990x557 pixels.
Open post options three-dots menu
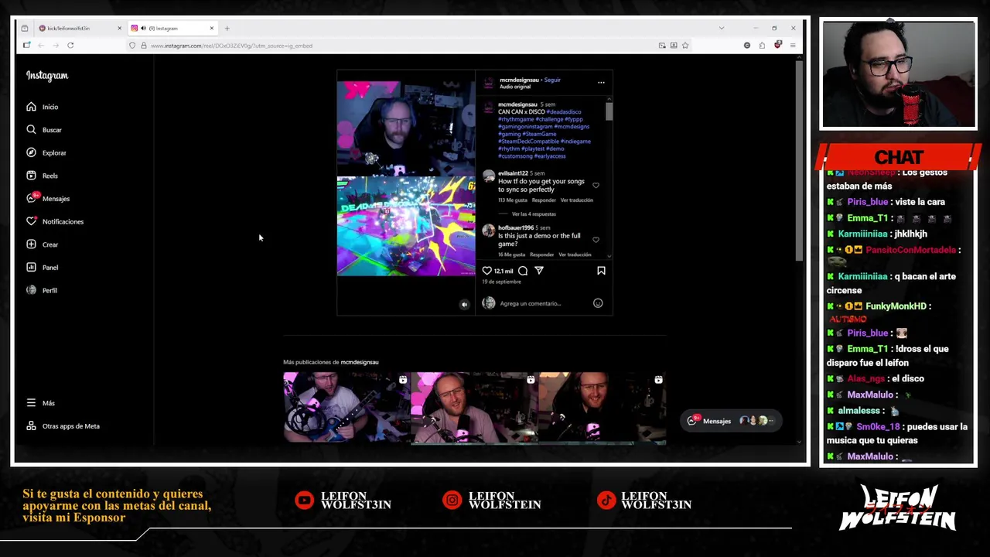[601, 82]
